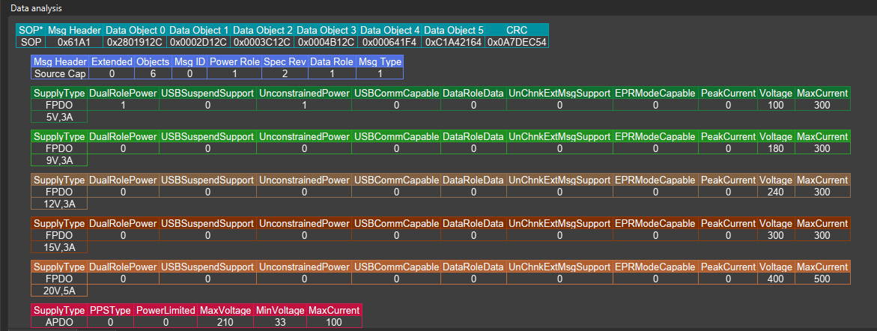
Task: Select the 9V,3A supply label
Action: pyautogui.click(x=58, y=160)
